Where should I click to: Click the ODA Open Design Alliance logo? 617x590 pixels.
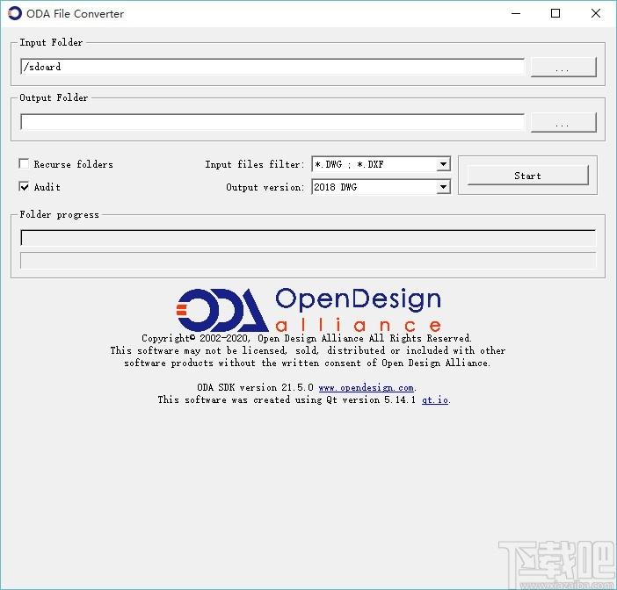click(308, 310)
